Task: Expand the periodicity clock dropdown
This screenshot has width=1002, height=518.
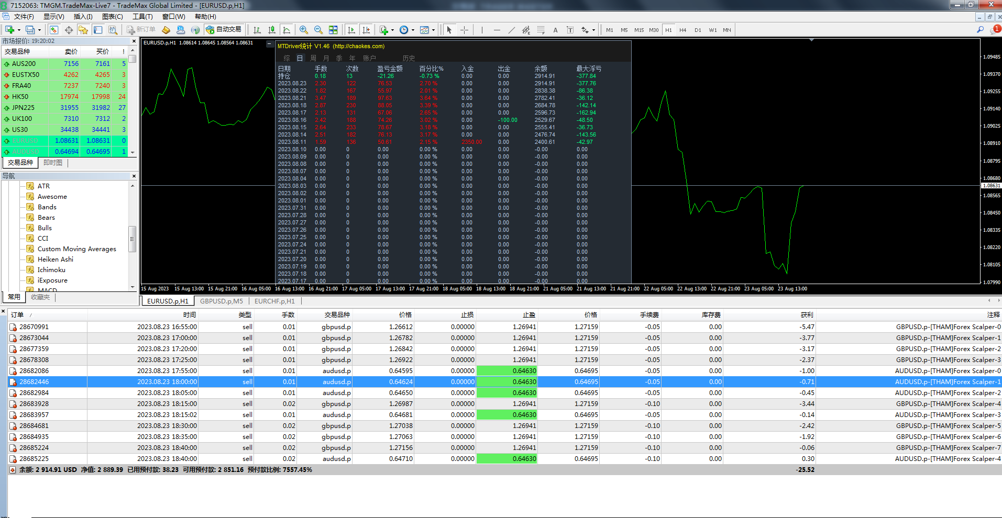Action: point(413,30)
